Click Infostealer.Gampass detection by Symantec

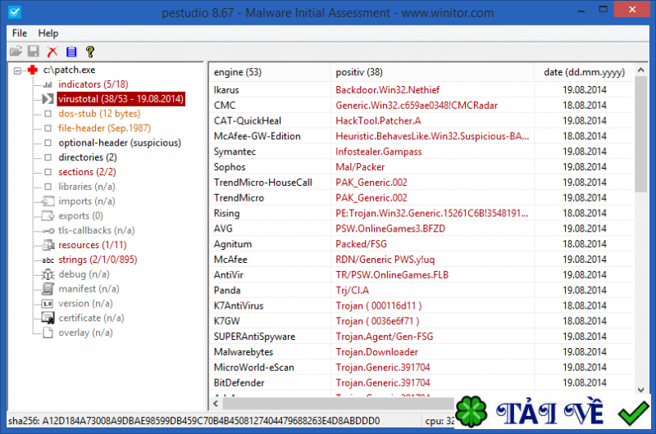click(379, 151)
